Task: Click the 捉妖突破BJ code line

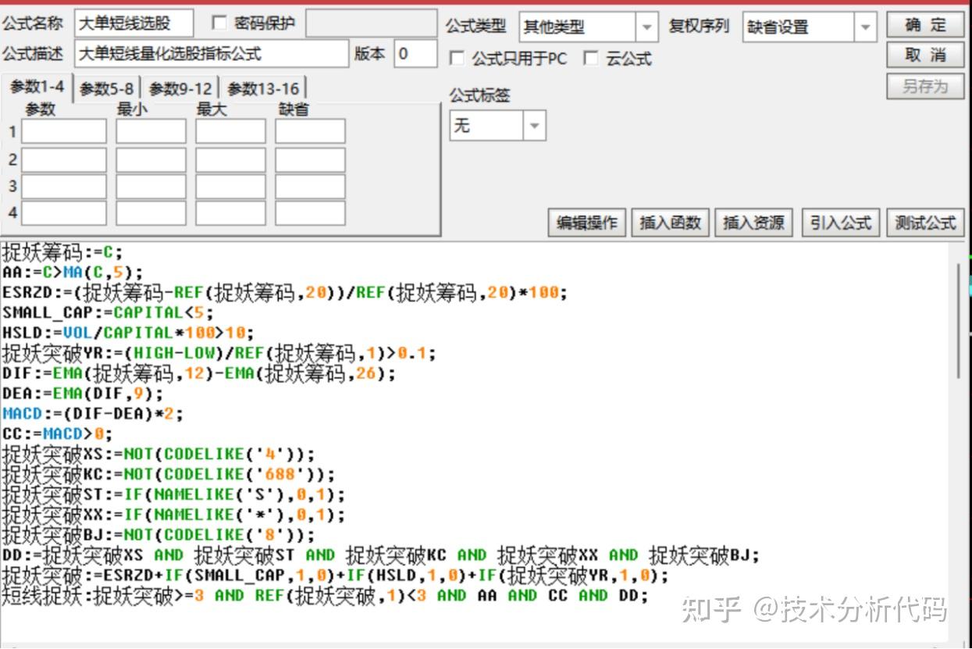Action: click(158, 535)
